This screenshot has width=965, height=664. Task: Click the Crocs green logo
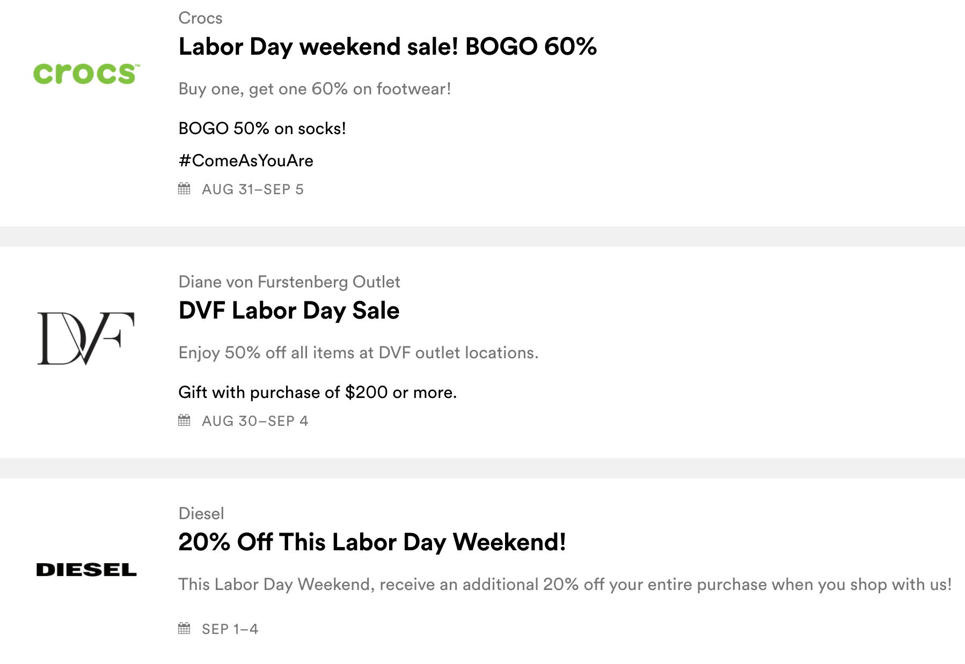[86, 73]
